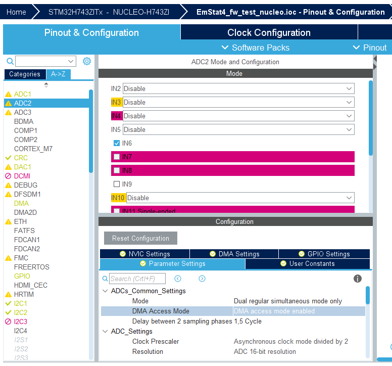The height and width of the screenshot is (366, 392).
Task: Select GPIO in the peripheral list
Action: coord(22,276)
